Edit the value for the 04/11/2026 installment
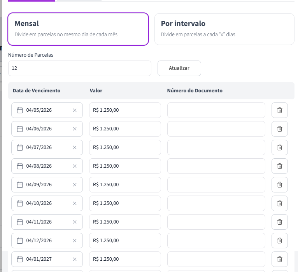This screenshot has width=298, height=272. point(125,222)
